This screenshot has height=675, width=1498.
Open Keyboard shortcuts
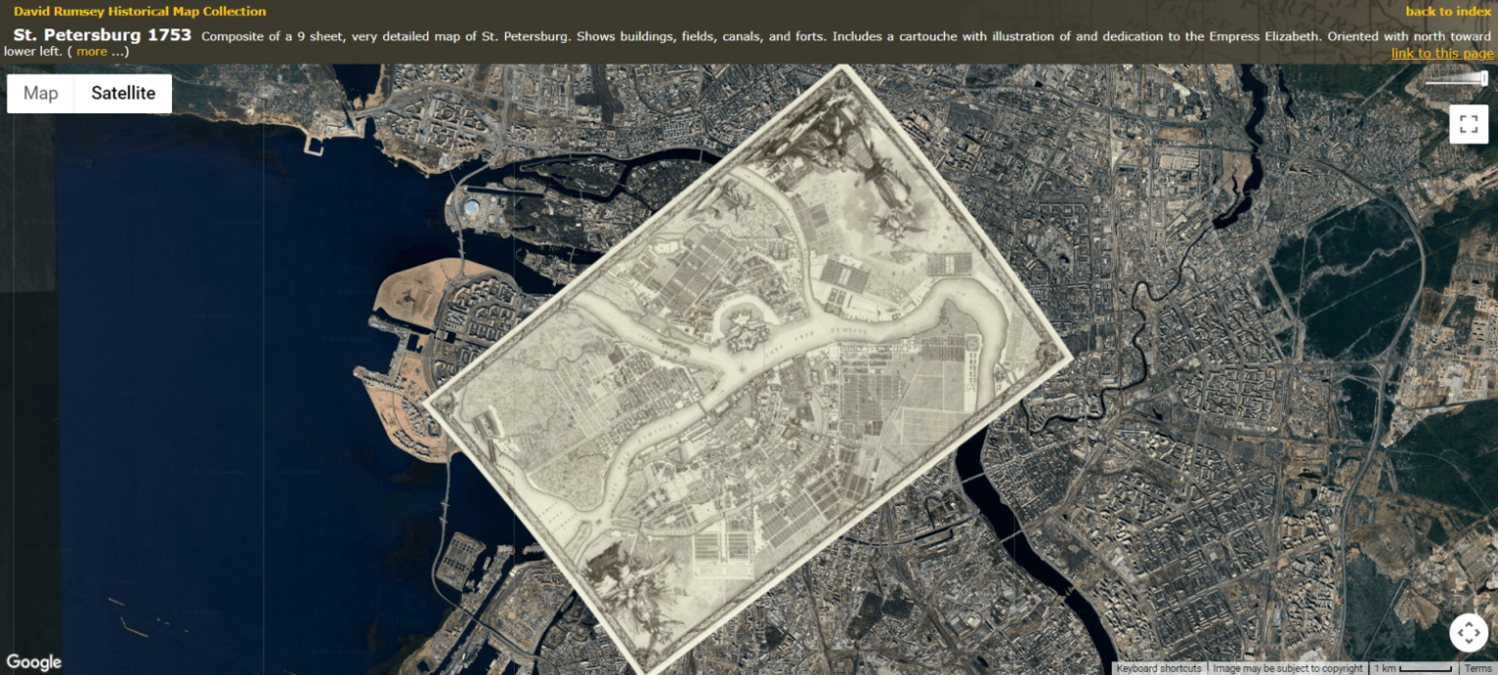pos(1159,668)
